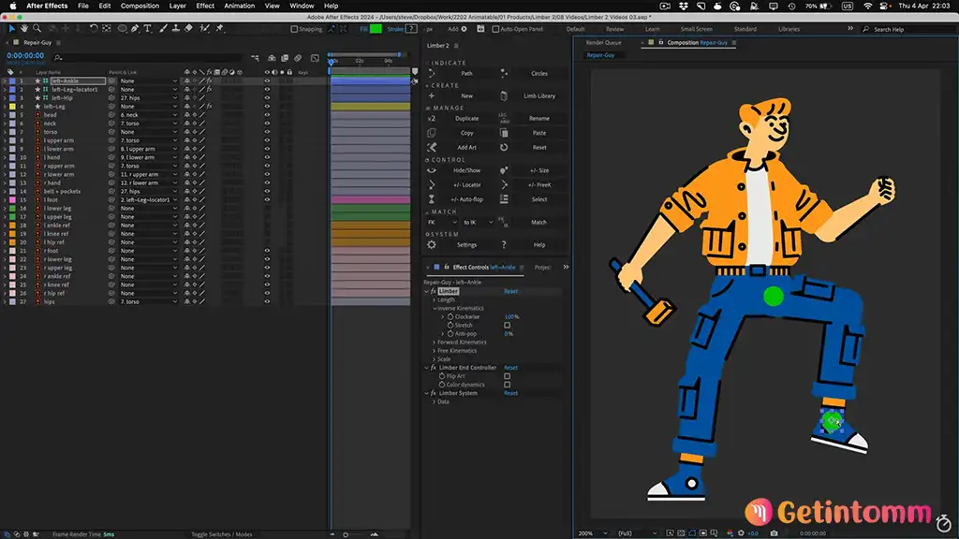Expand the Forward Kinematics group
This screenshot has height=539, width=959.
point(435,342)
